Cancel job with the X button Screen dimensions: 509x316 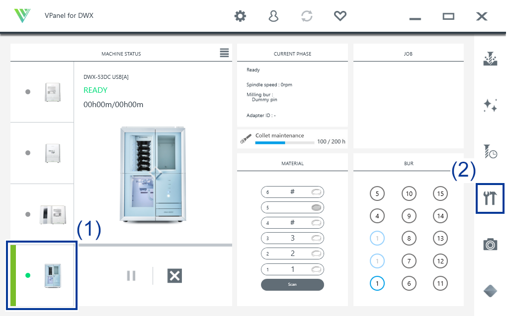pos(174,276)
